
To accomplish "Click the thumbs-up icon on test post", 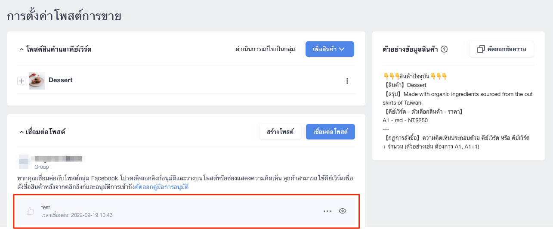I will (30, 211).
